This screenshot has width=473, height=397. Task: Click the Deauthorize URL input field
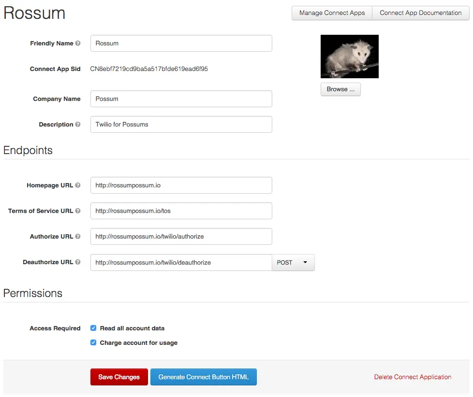[x=181, y=262]
